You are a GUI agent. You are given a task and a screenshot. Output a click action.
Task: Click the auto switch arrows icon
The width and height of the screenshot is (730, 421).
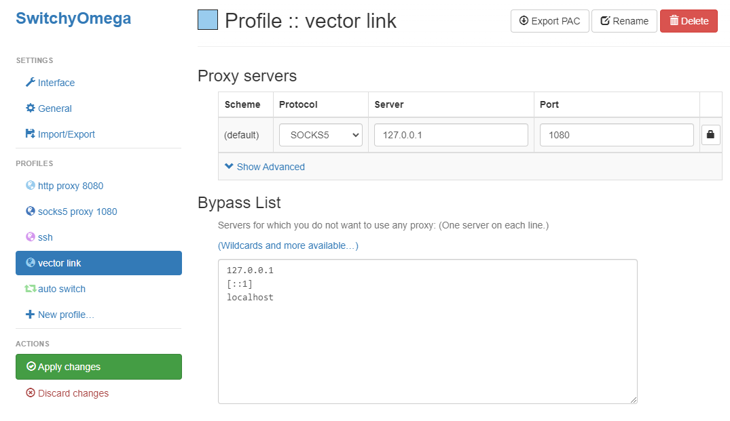click(30, 289)
